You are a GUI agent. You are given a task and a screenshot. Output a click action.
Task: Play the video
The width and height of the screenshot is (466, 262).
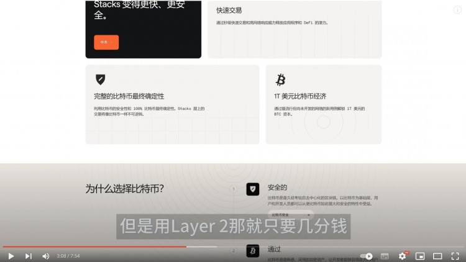11,256
